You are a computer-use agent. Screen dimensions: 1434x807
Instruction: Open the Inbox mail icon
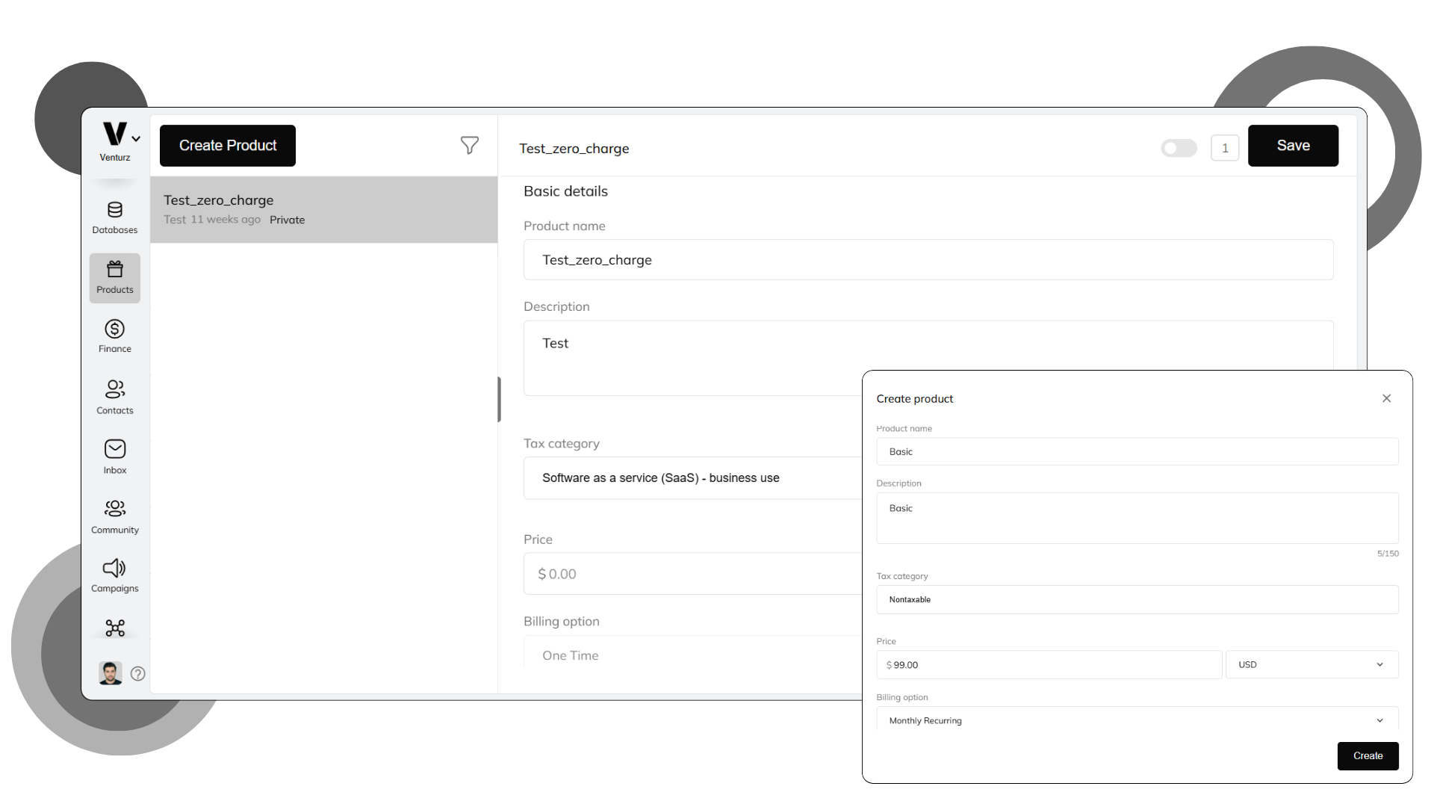[x=114, y=457]
